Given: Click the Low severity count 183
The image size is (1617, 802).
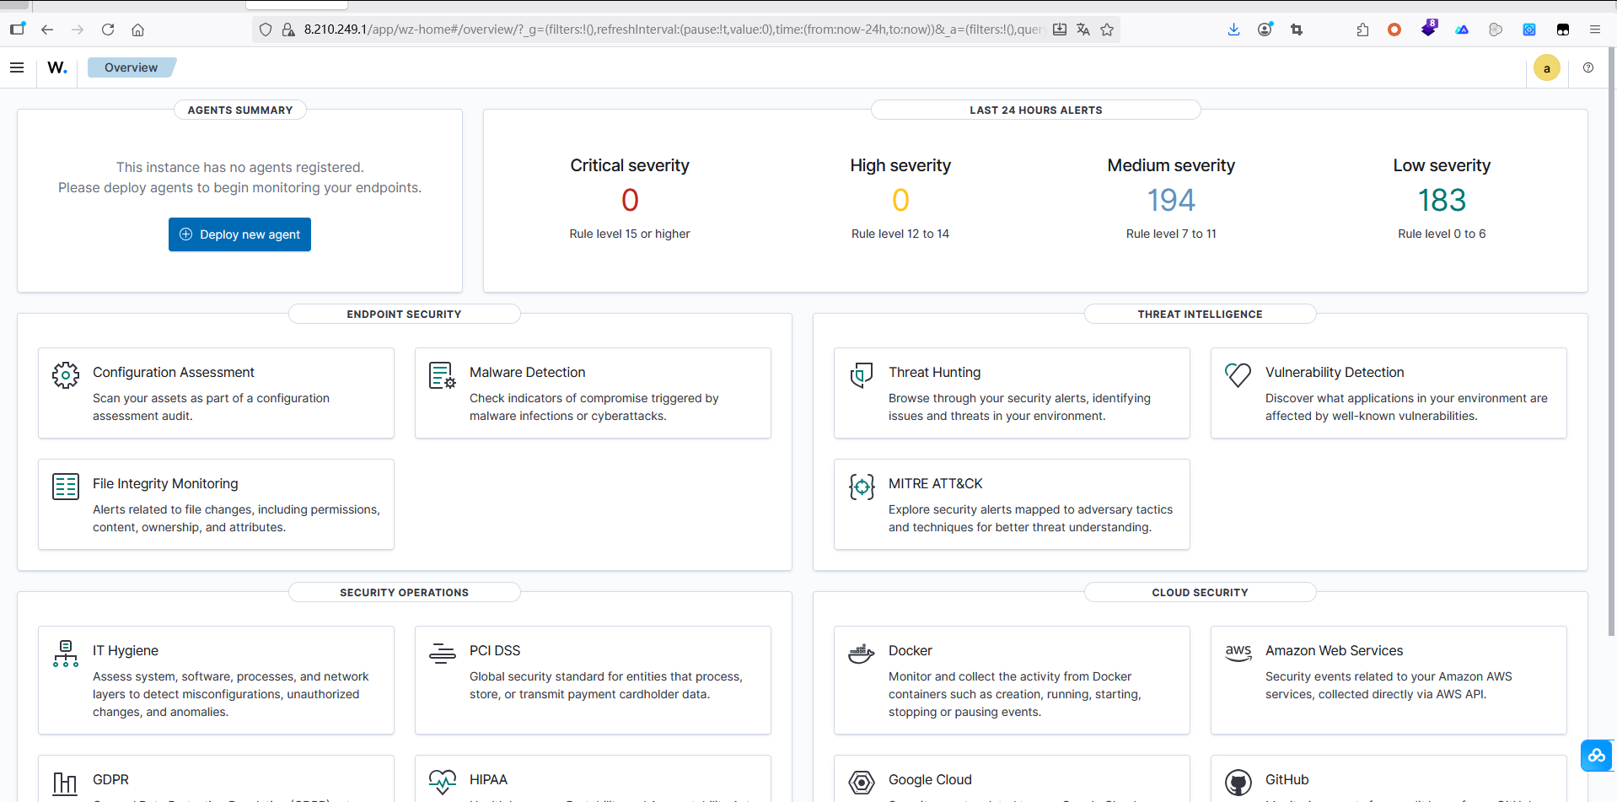Looking at the screenshot, I should [x=1441, y=201].
